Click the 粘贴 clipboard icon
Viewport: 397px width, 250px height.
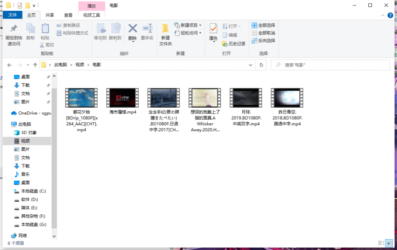click(x=45, y=28)
